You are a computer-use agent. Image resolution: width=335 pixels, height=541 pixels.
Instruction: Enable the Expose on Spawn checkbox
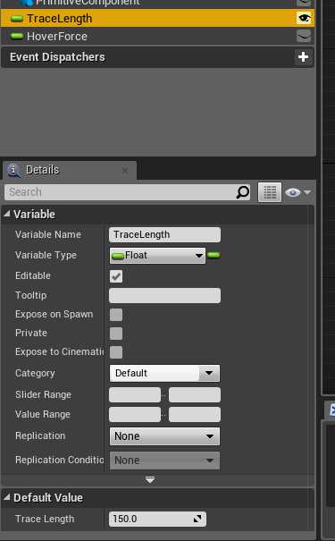116,315
